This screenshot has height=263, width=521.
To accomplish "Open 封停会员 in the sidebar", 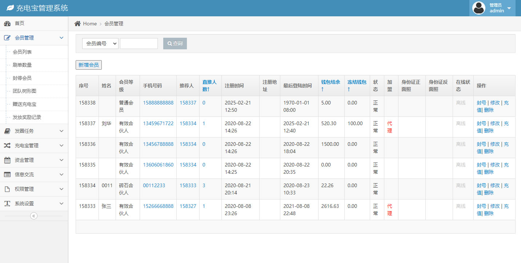I will click(22, 78).
